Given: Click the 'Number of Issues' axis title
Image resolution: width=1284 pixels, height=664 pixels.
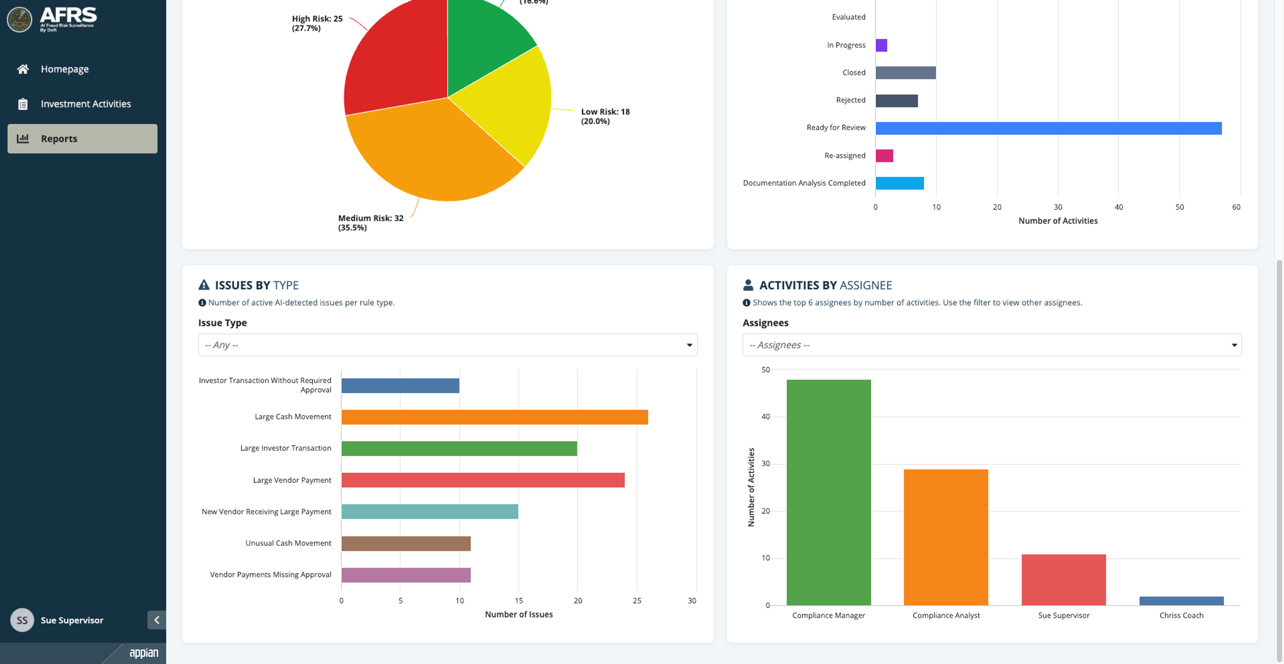Looking at the screenshot, I should click(518, 614).
